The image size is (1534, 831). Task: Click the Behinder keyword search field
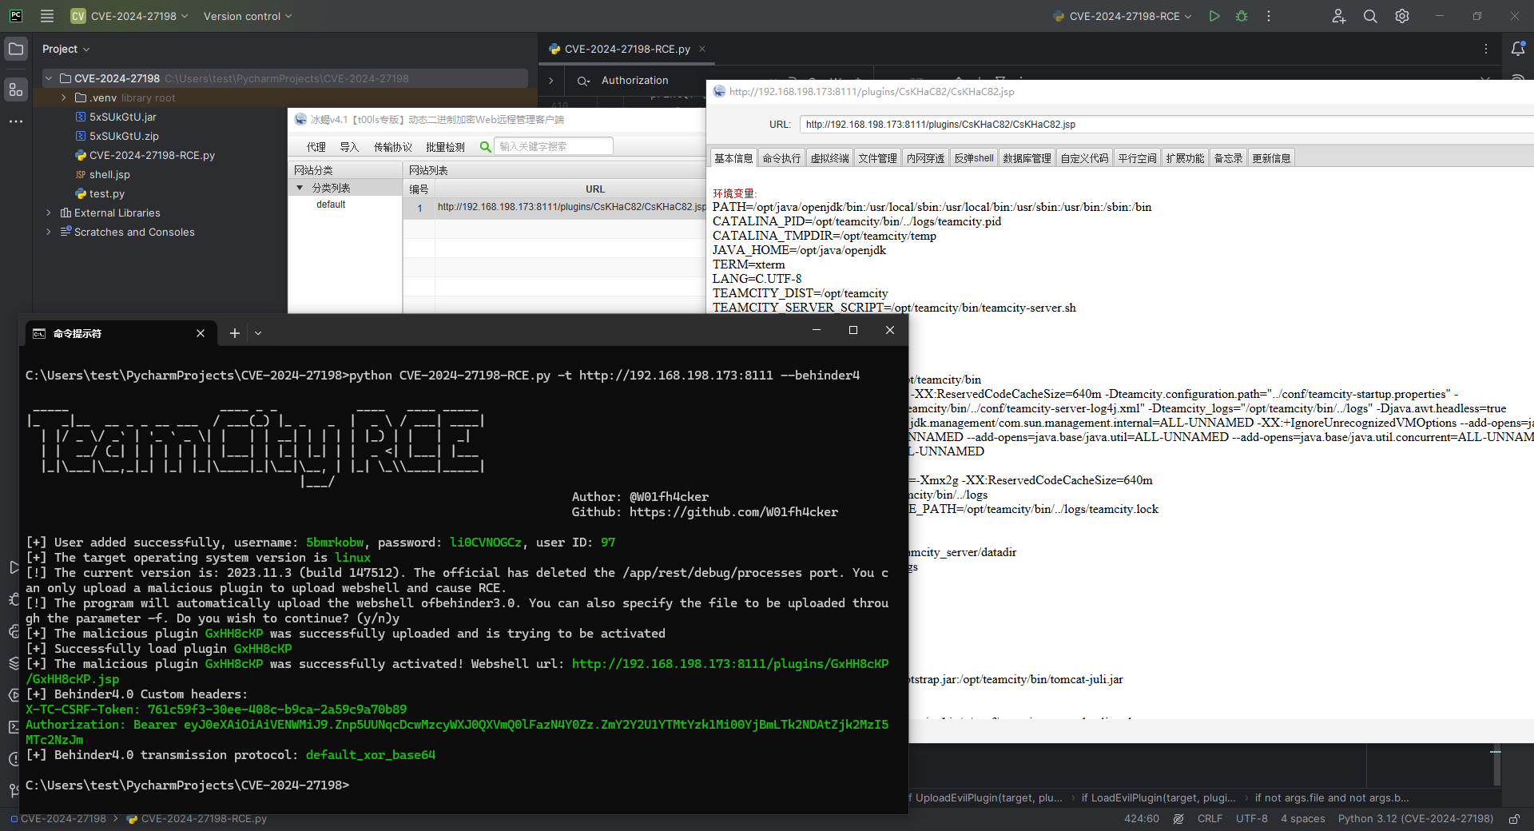pyautogui.click(x=554, y=146)
